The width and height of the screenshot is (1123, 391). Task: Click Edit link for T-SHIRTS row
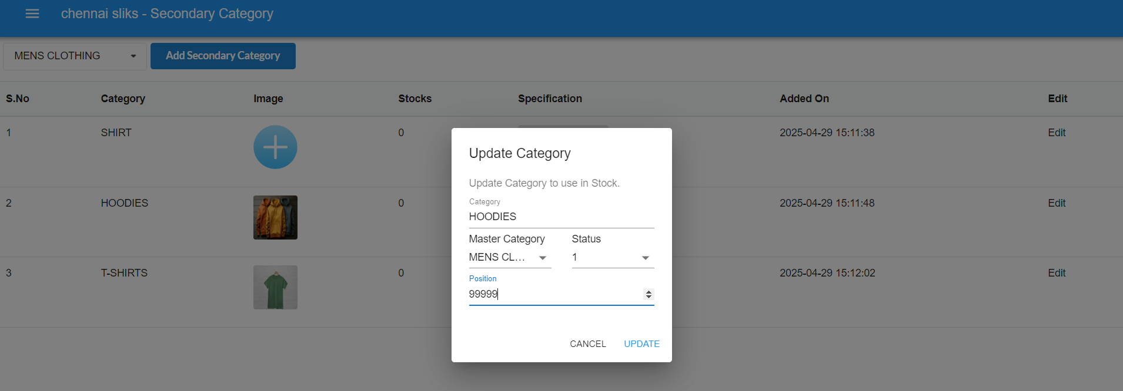pyautogui.click(x=1056, y=273)
